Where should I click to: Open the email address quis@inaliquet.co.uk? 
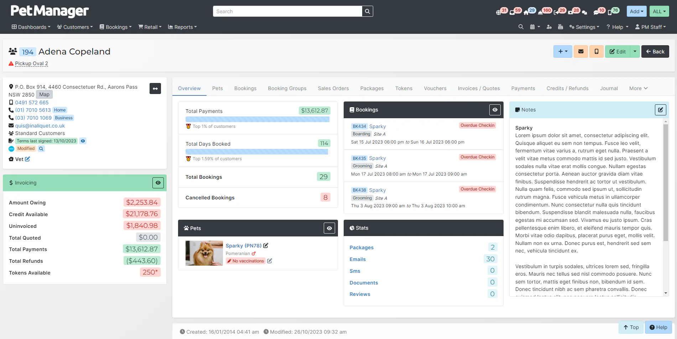[40, 126]
